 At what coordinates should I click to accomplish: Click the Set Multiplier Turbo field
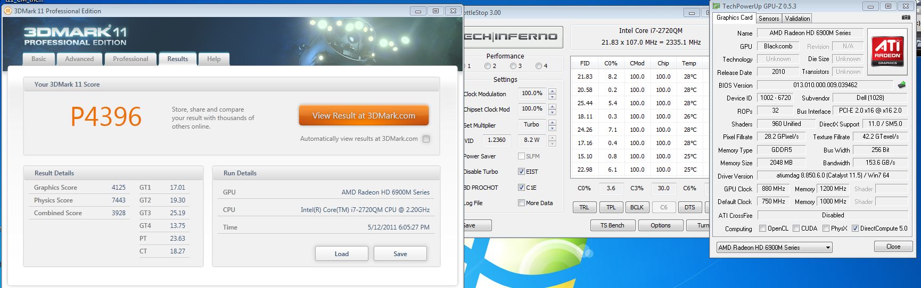(x=532, y=124)
